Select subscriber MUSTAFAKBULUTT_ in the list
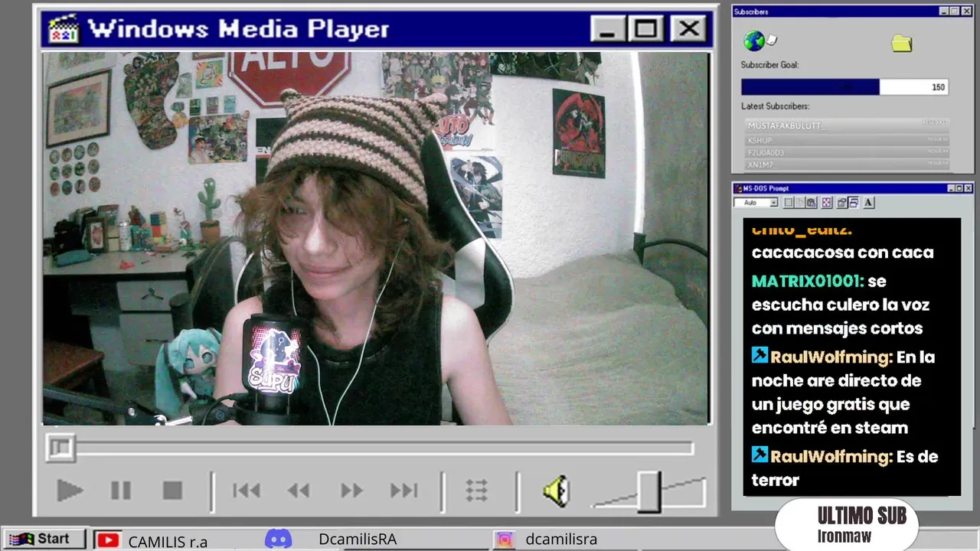This screenshot has height=551, width=980. coord(848,125)
